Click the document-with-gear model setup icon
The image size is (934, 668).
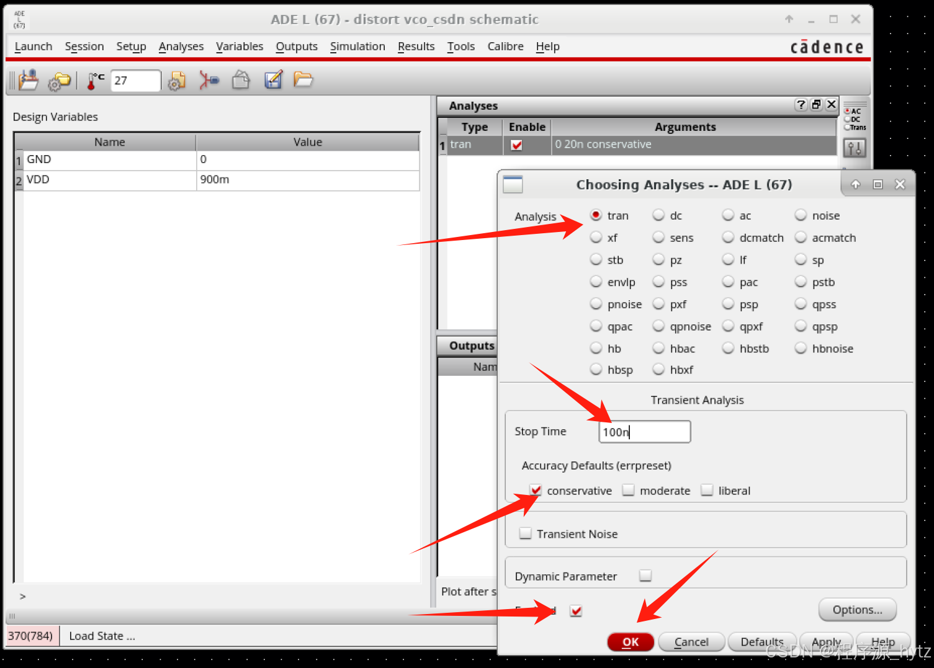point(177,81)
